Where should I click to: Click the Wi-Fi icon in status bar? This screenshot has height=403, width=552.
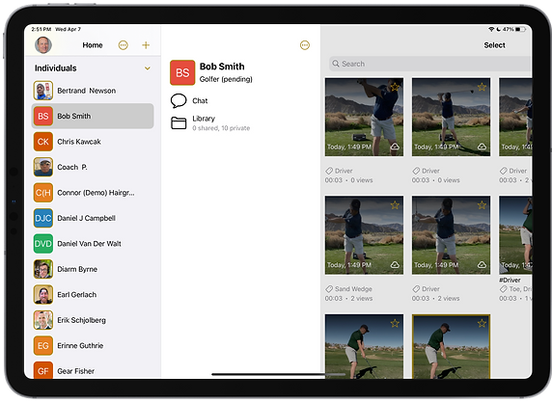tap(491, 29)
